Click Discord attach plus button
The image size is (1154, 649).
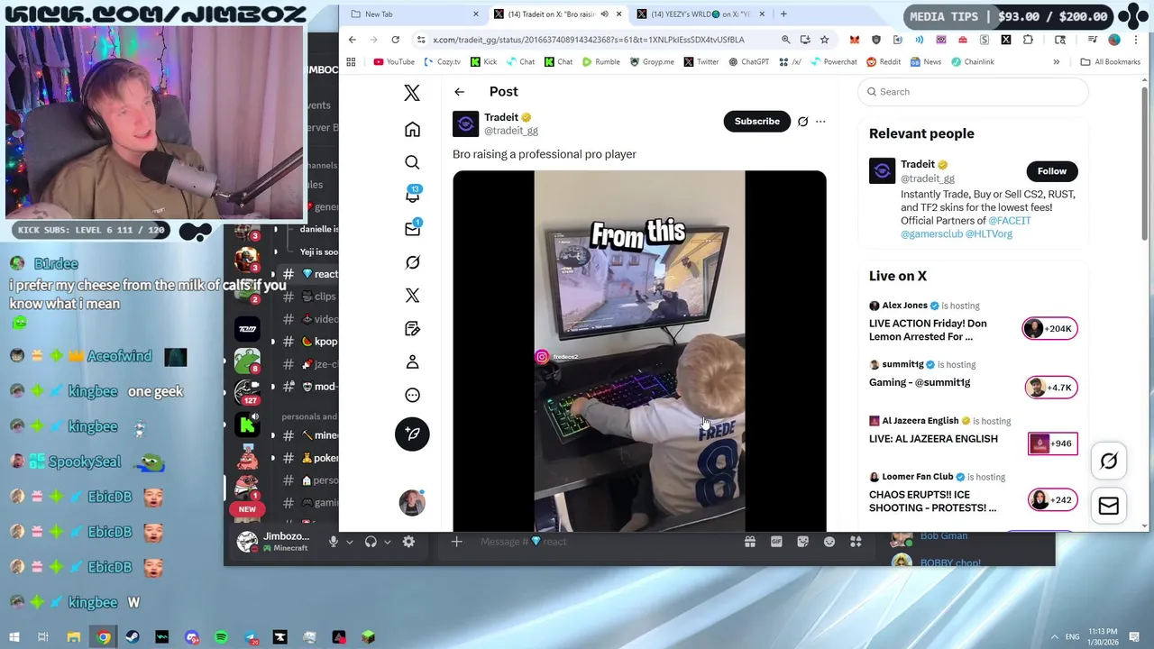(456, 542)
